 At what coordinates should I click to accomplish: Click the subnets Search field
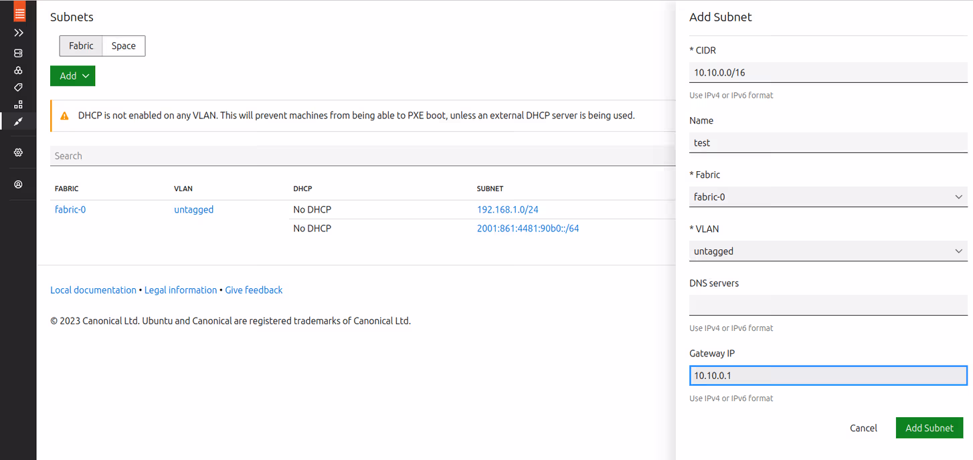click(361, 156)
